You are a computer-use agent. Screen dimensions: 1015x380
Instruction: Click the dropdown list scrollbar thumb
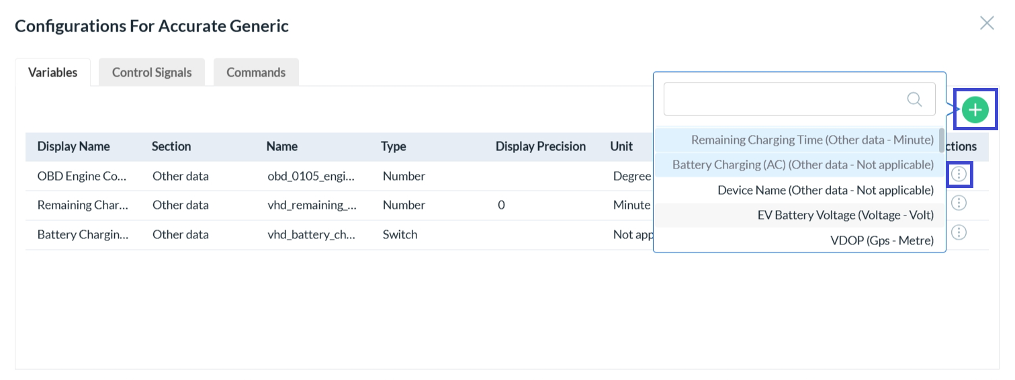[942, 141]
